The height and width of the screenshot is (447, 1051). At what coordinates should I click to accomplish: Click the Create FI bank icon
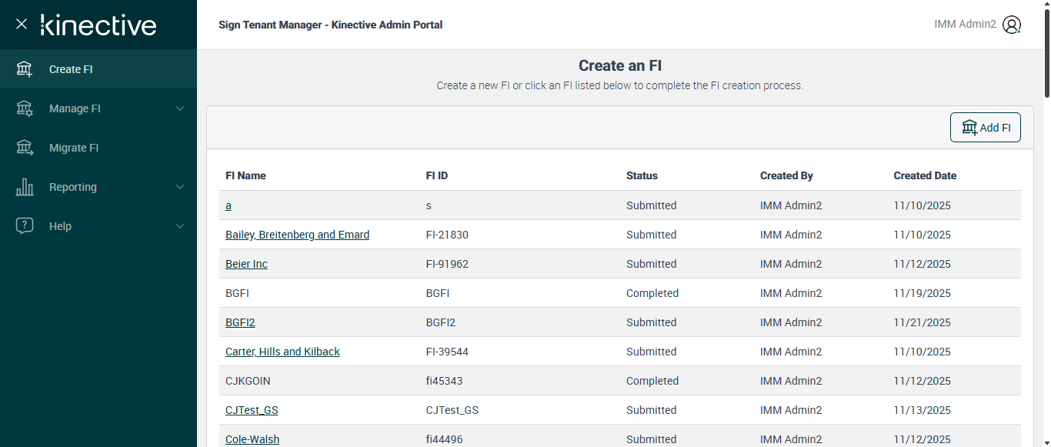(x=25, y=69)
